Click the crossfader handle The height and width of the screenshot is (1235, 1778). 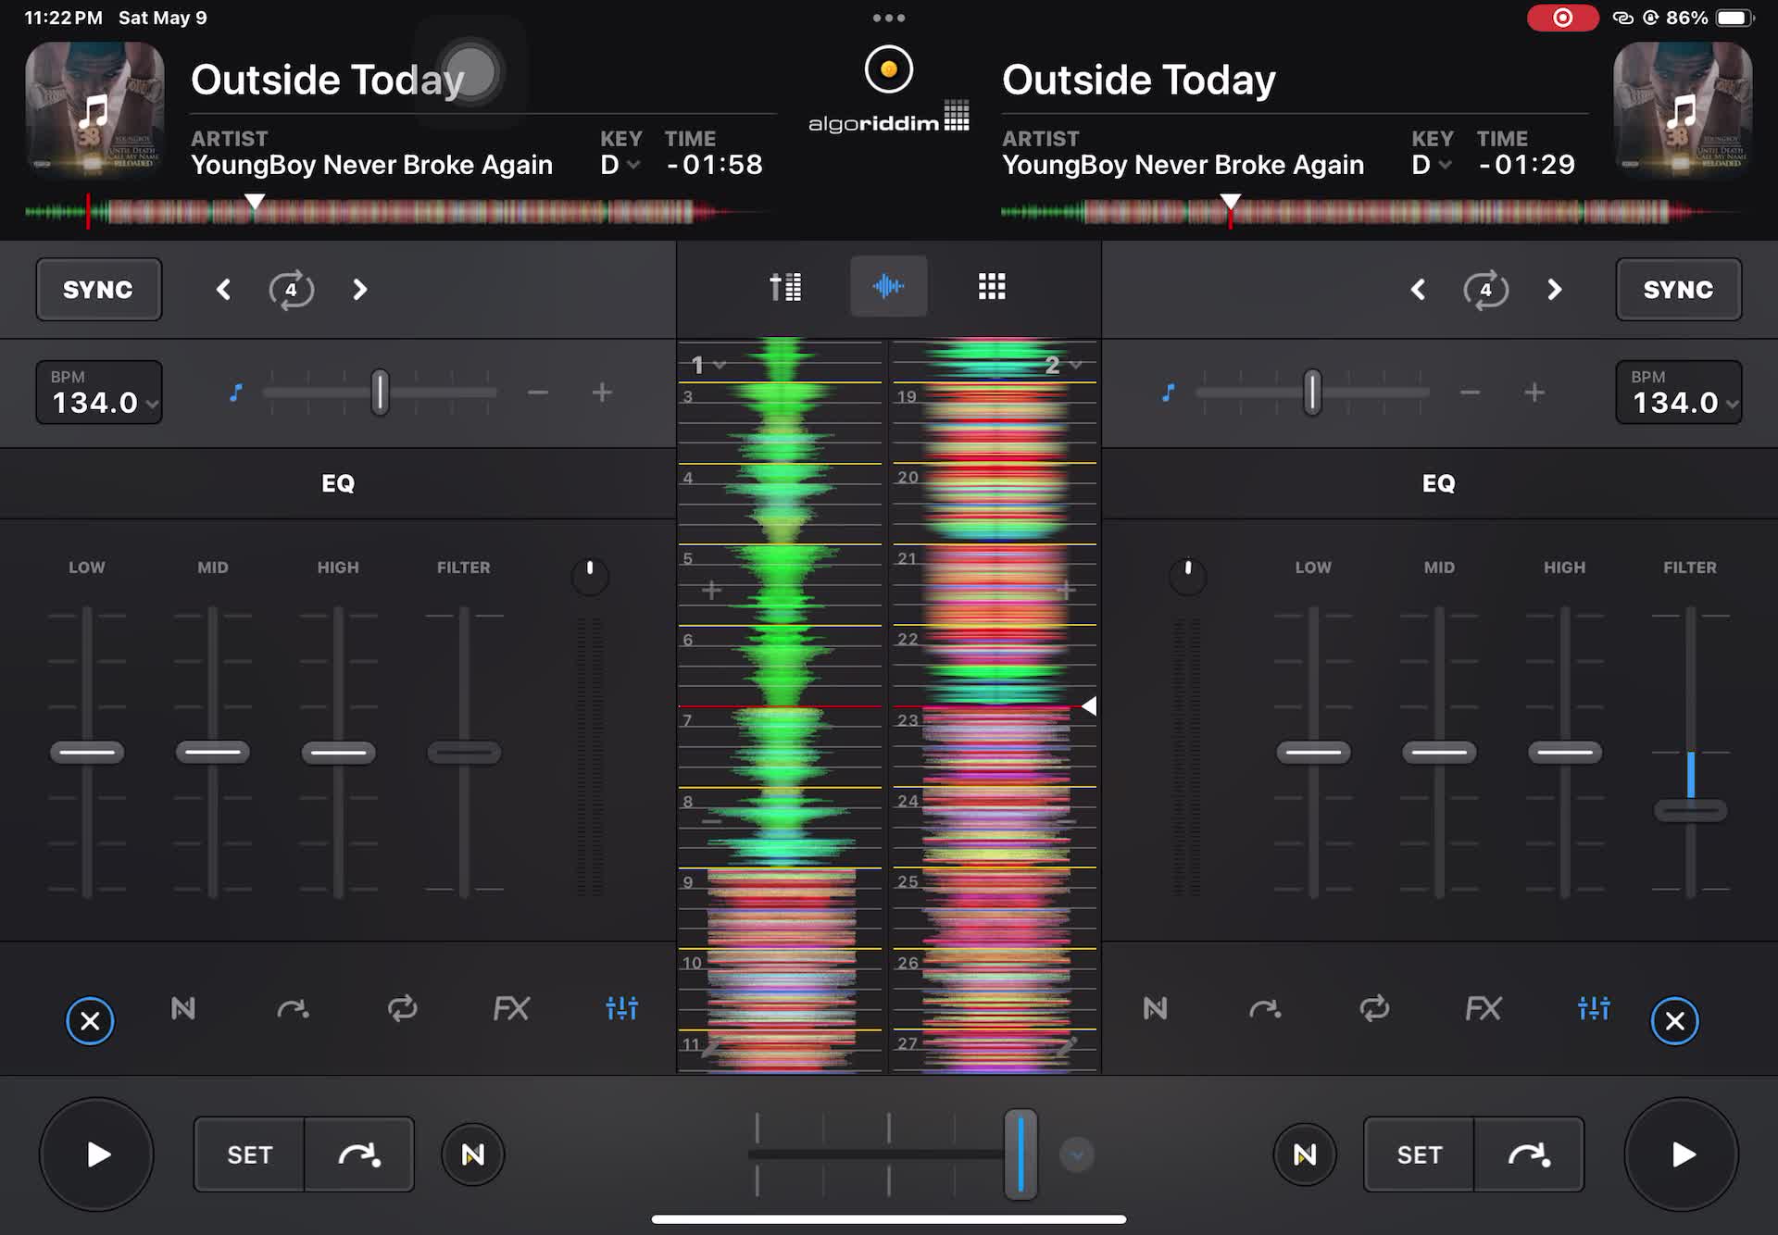pyautogui.click(x=1020, y=1154)
